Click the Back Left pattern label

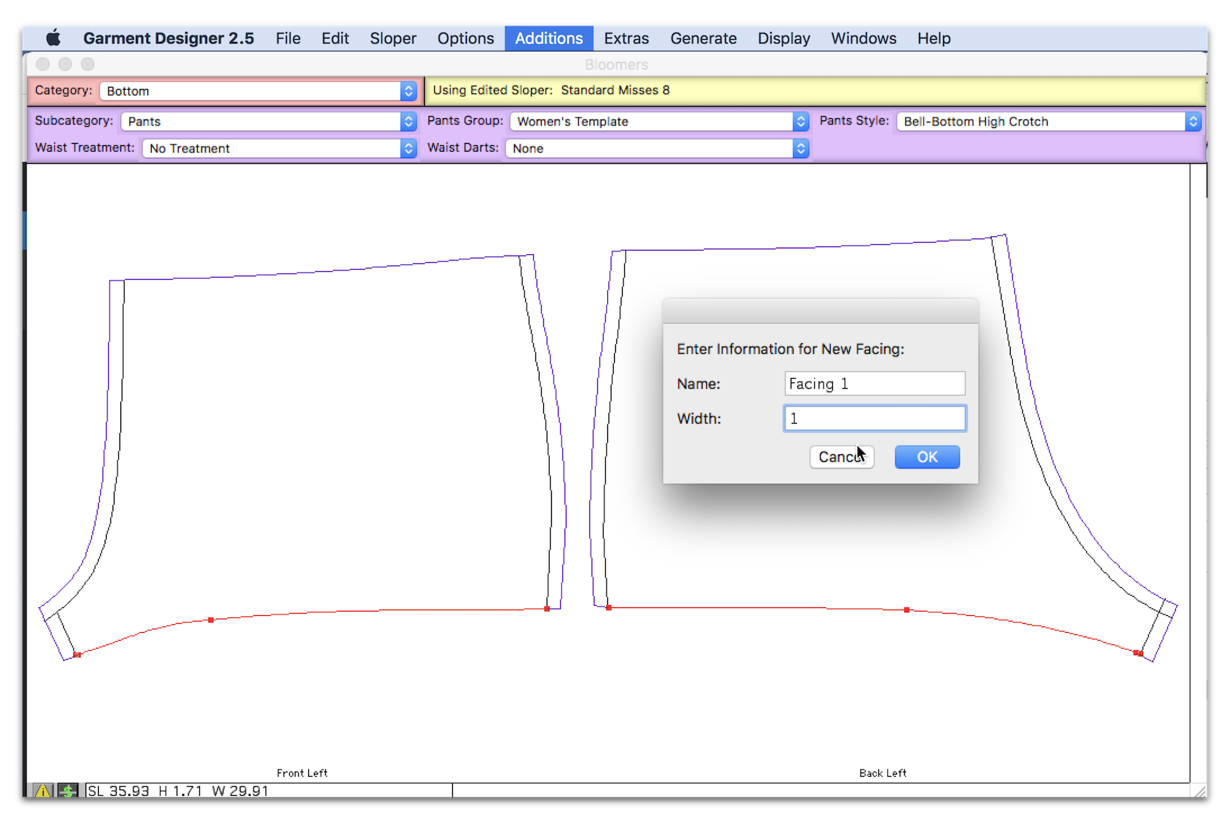tap(883, 773)
